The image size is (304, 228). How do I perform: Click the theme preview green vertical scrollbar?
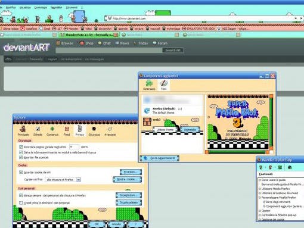(x=271, y=122)
